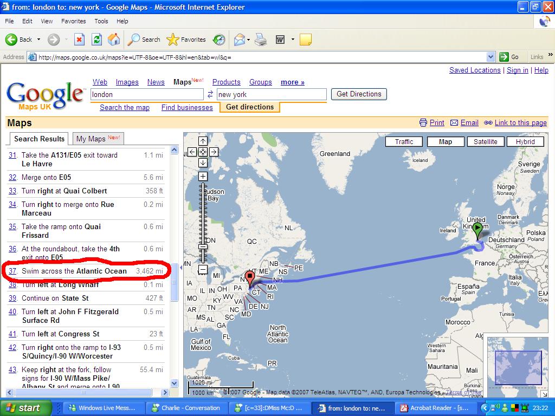Click the Get Directions button
Image resolution: width=555 pixels, height=416 pixels.
(359, 94)
